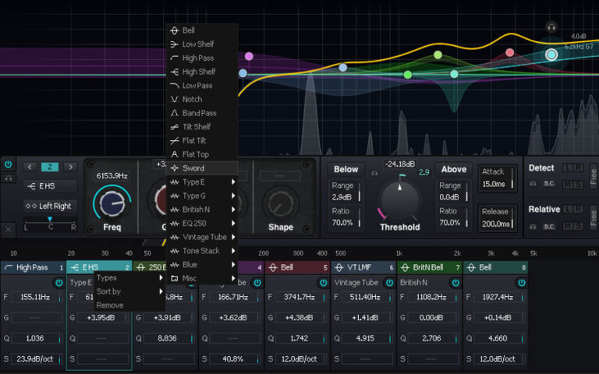Click the Below dynamics button
The image size is (599, 374).
pyautogui.click(x=346, y=169)
